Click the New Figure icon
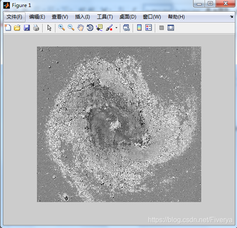 [8, 28]
